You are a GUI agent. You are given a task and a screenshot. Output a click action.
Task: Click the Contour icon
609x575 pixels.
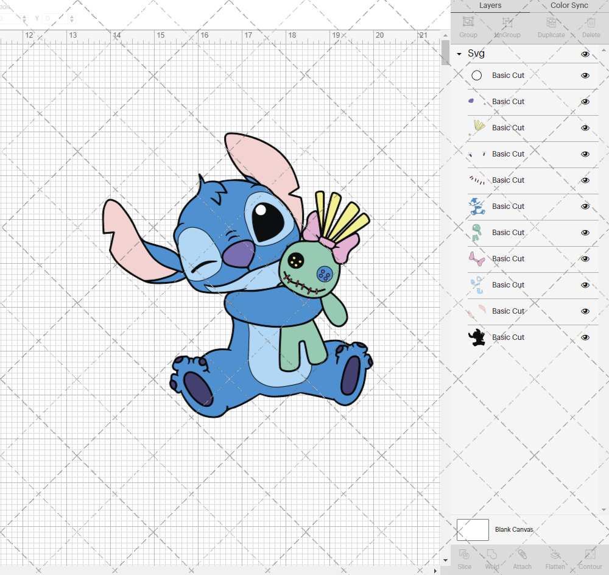click(590, 554)
